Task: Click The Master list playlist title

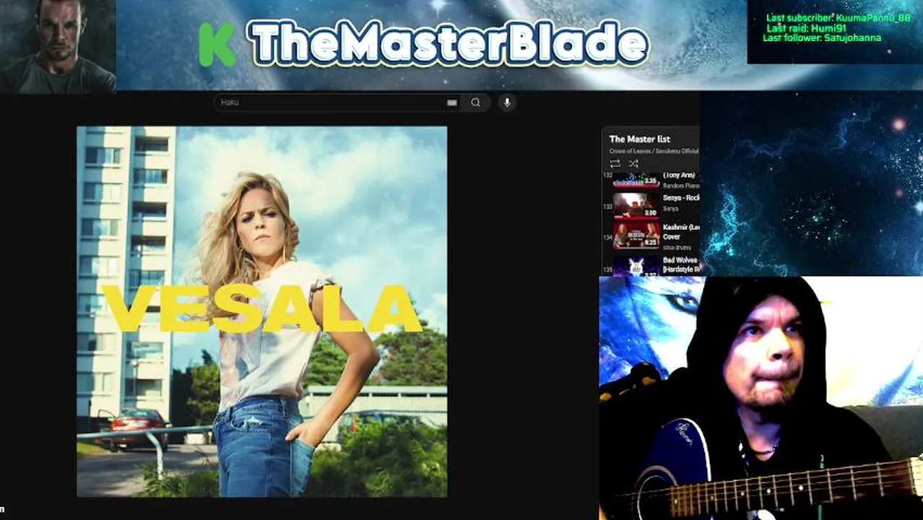Action: point(640,139)
